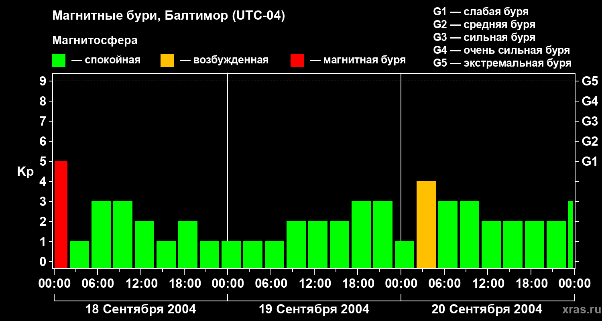Screen dimensions: 602x321
Task: Click the 09:00–12:00 bar on 18 September
Action: coord(123,235)
